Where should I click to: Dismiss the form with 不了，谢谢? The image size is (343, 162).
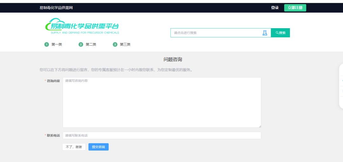(74, 147)
